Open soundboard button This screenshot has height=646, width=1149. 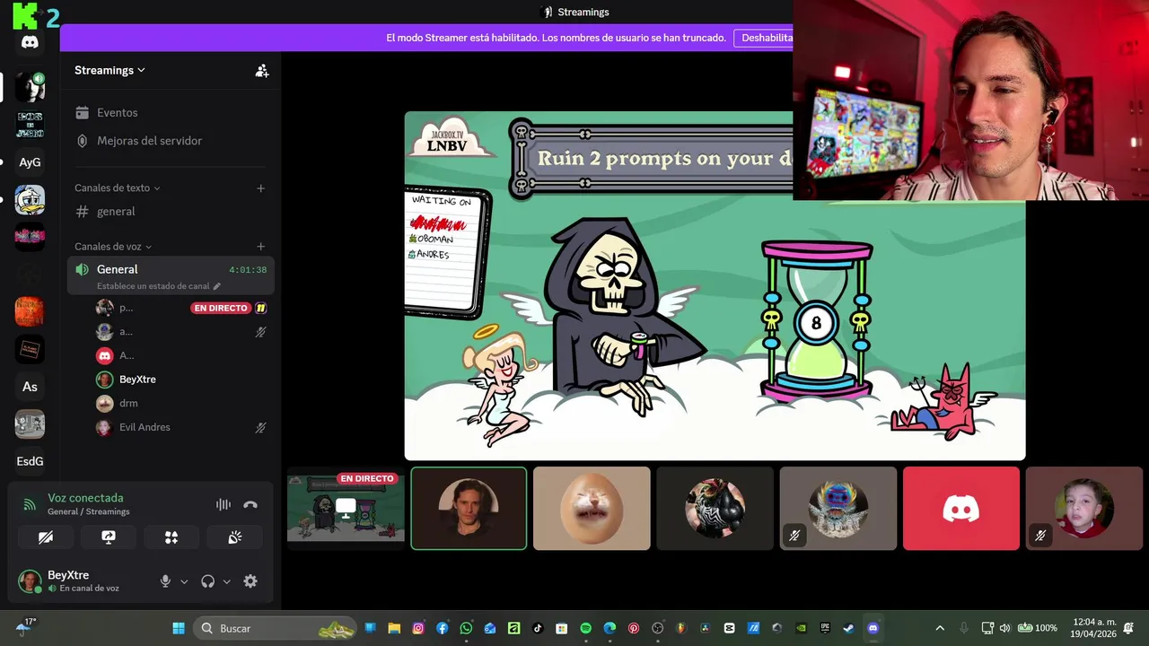234,537
